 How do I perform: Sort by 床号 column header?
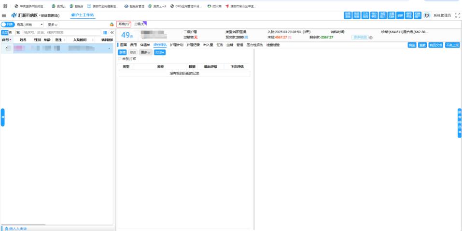(x=6, y=39)
